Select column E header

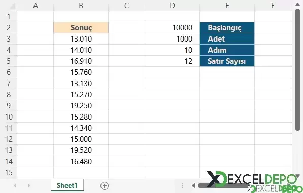[x=227, y=6]
